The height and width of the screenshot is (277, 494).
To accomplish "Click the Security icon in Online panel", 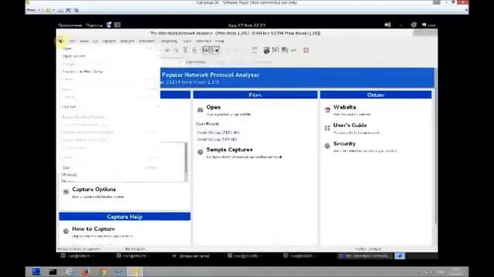I will [x=327, y=145].
